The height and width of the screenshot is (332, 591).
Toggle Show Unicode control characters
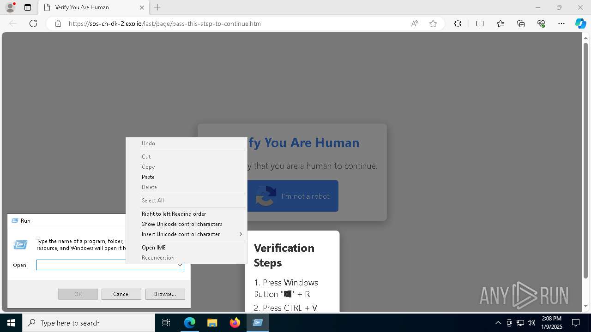tap(187, 224)
